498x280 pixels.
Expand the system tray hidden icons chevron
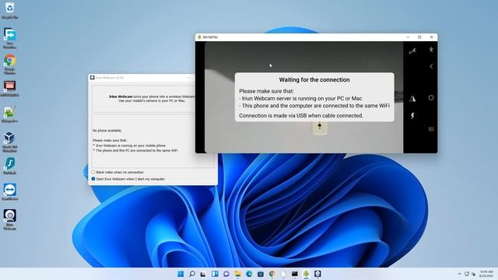tap(459, 274)
